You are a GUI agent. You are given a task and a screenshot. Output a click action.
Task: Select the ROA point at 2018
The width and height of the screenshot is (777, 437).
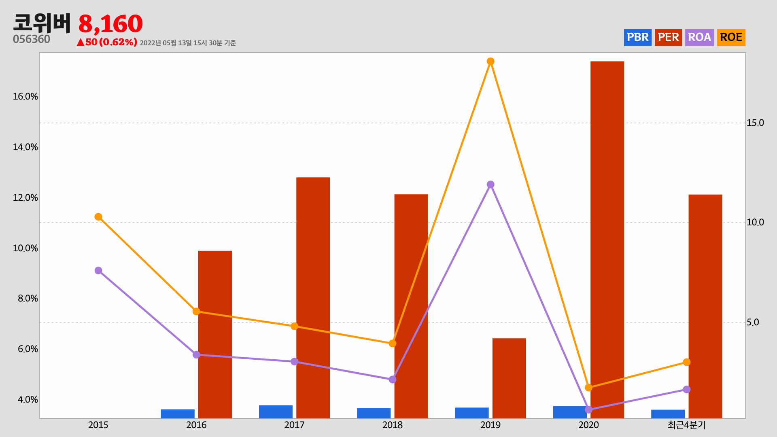click(x=393, y=380)
